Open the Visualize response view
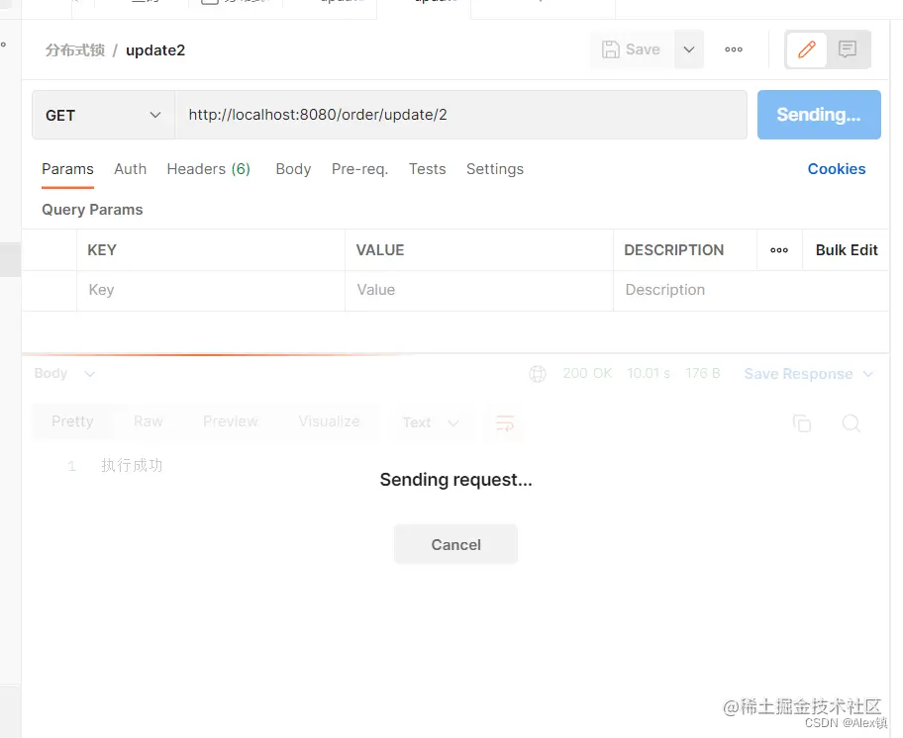Image resolution: width=903 pixels, height=738 pixels. click(x=329, y=421)
